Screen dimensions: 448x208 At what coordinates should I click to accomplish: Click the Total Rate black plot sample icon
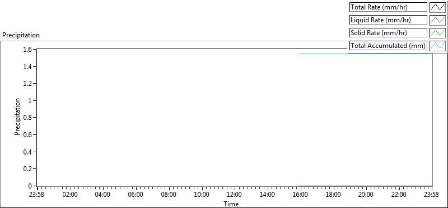pos(438,7)
